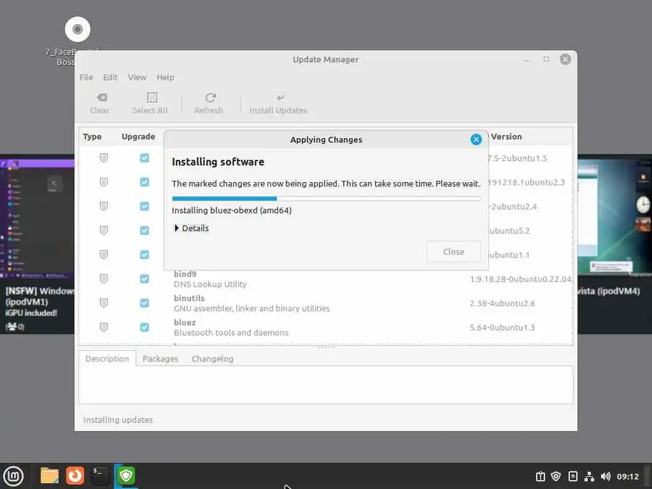This screenshot has height=489, width=652.
Task: Open the File menu
Action: (86, 77)
